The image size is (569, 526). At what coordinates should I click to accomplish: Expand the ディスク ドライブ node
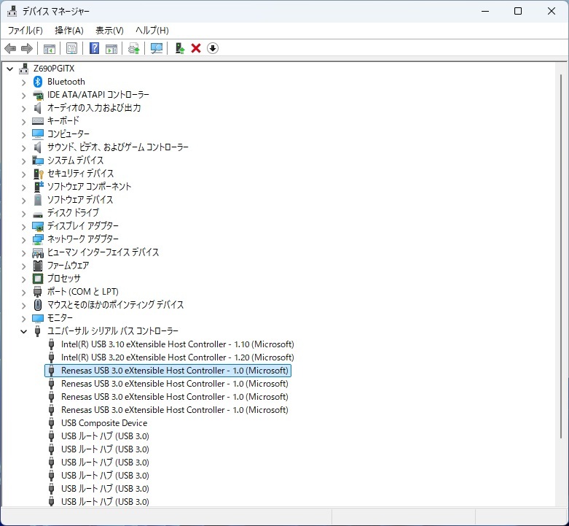click(23, 213)
